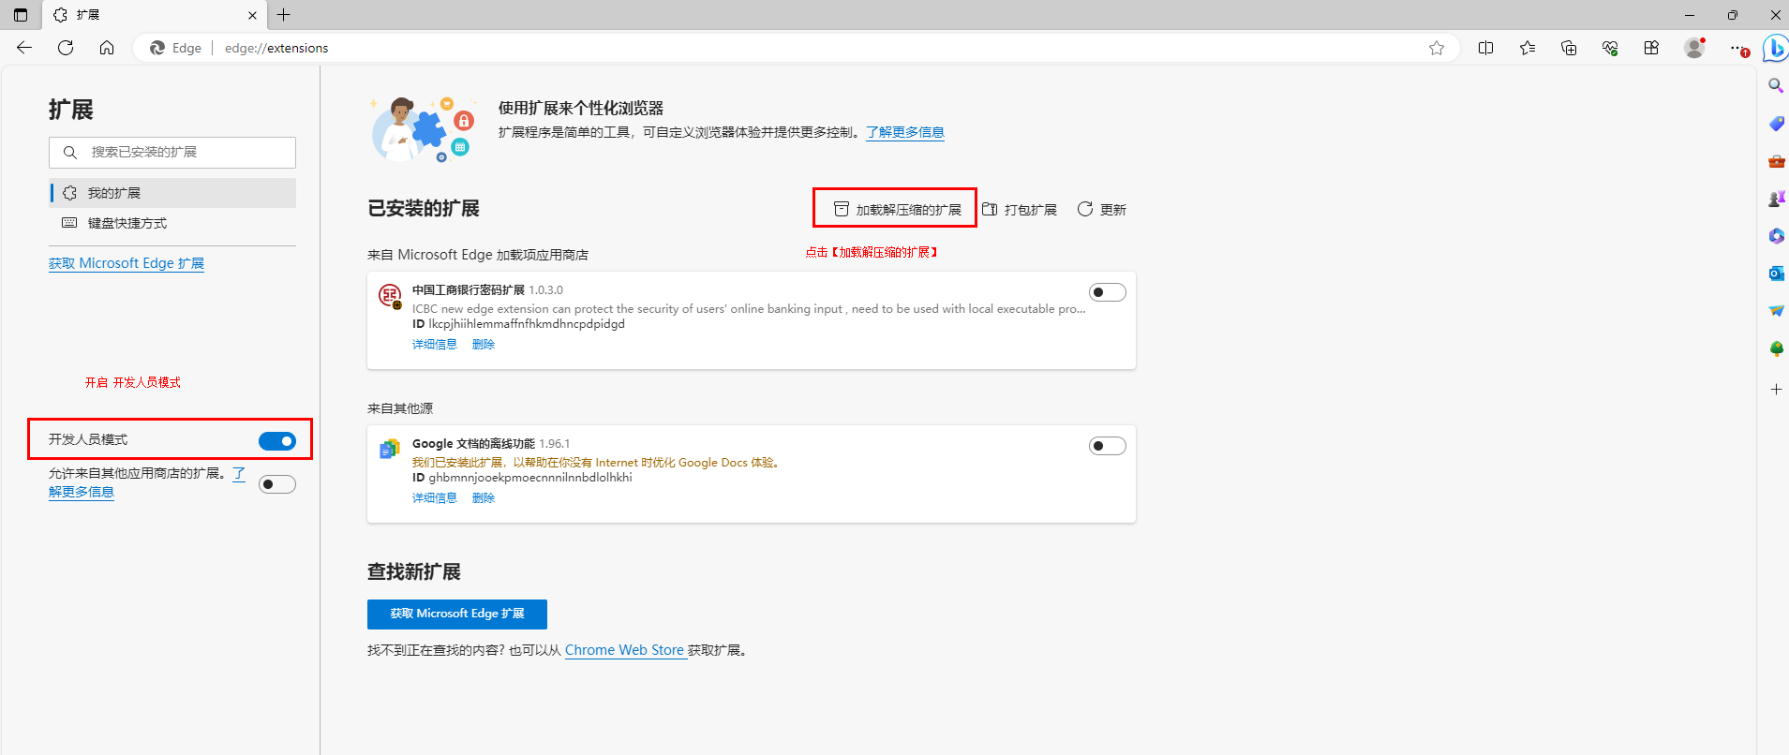Disable the 开发人员模式 toggle
The height and width of the screenshot is (755, 1789).
[276, 441]
